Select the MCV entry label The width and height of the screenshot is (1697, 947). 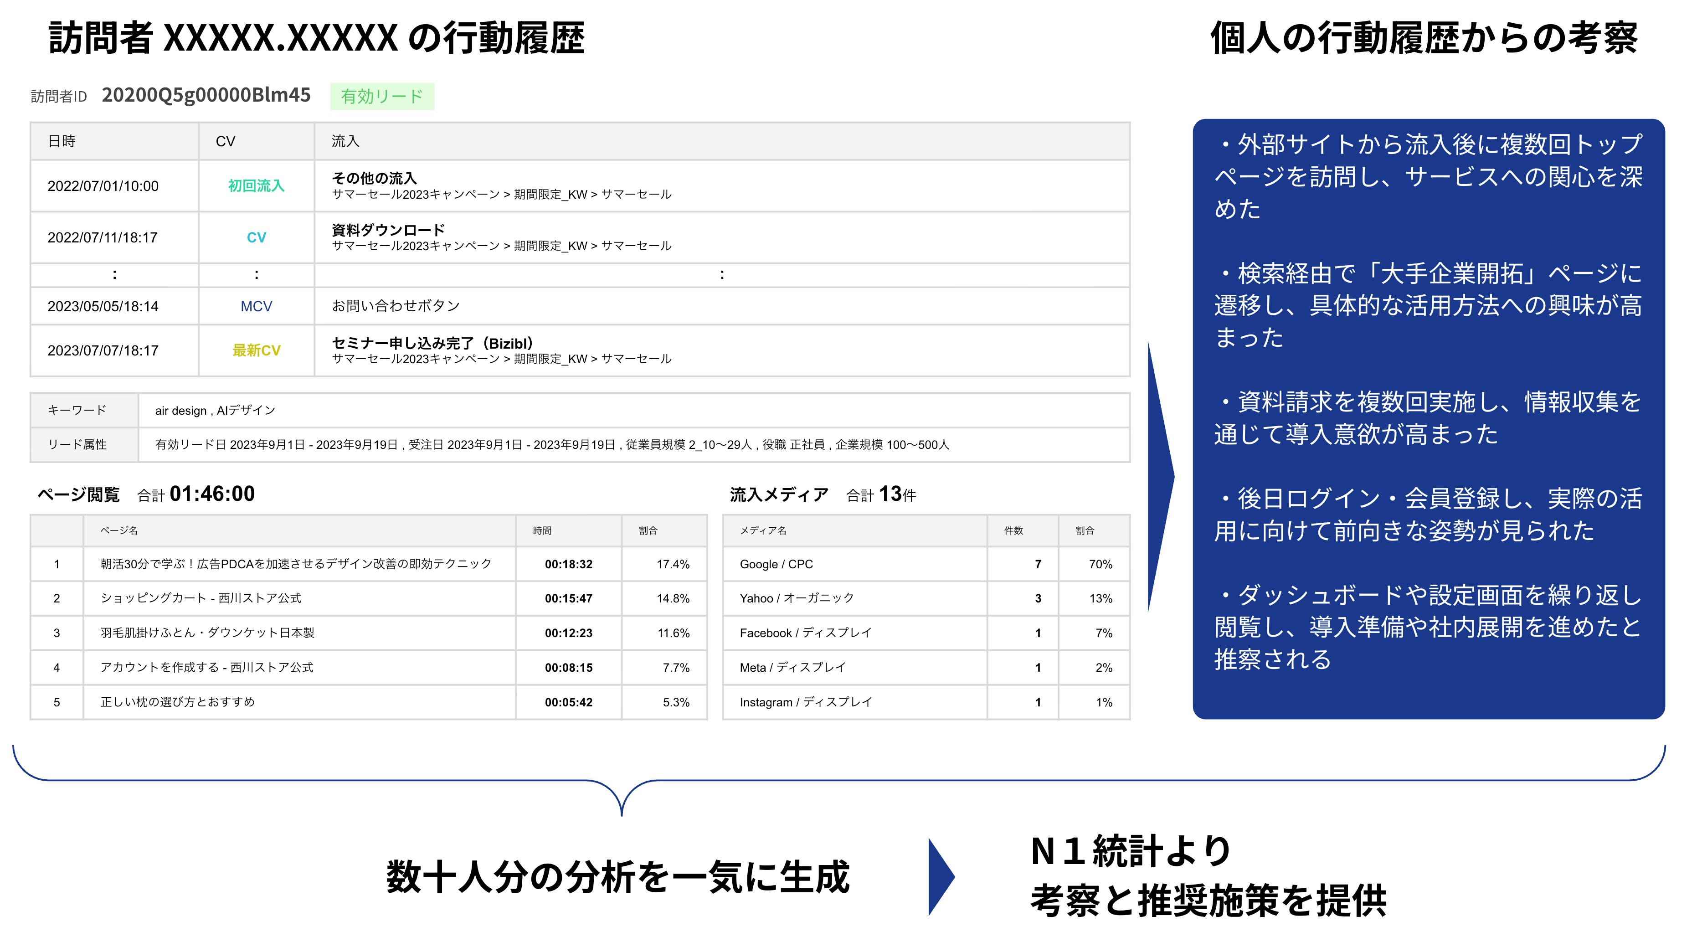click(x=256, y=306)
